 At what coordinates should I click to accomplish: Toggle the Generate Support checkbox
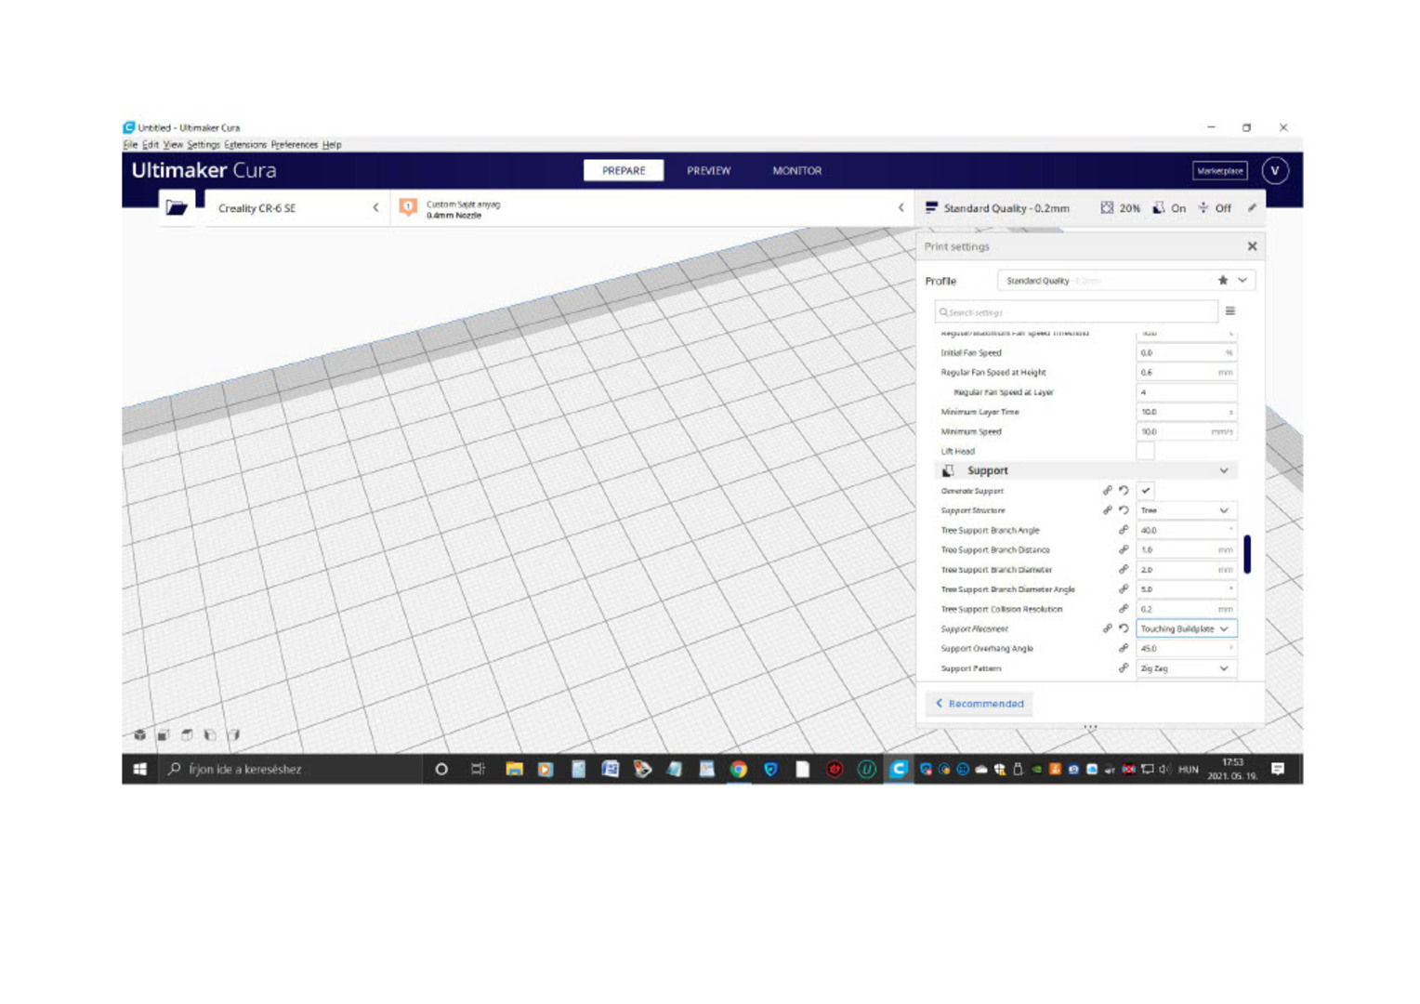[x=1146, y=491]
